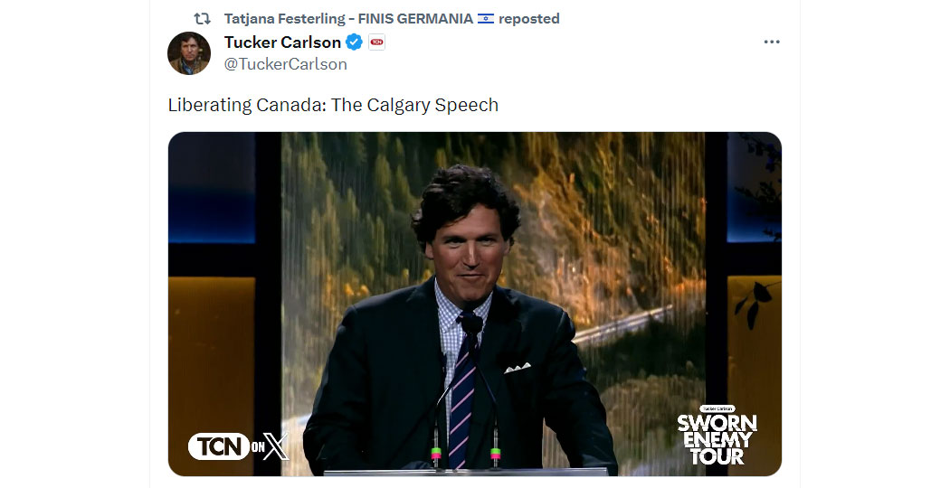
Task: Play the Calgary speech video
Action: (x=474, y=304)
